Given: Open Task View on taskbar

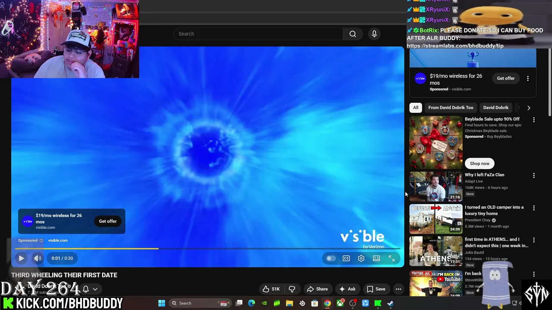Looking at the screenshot, I should pos(239,303).
